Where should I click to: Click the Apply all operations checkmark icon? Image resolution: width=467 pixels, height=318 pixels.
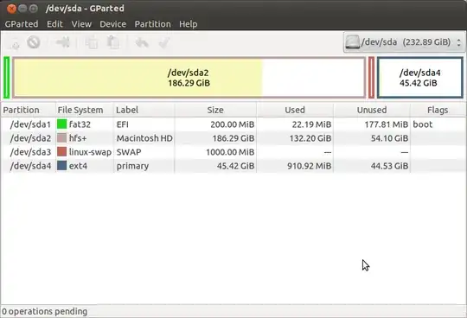tap(164, 42)
